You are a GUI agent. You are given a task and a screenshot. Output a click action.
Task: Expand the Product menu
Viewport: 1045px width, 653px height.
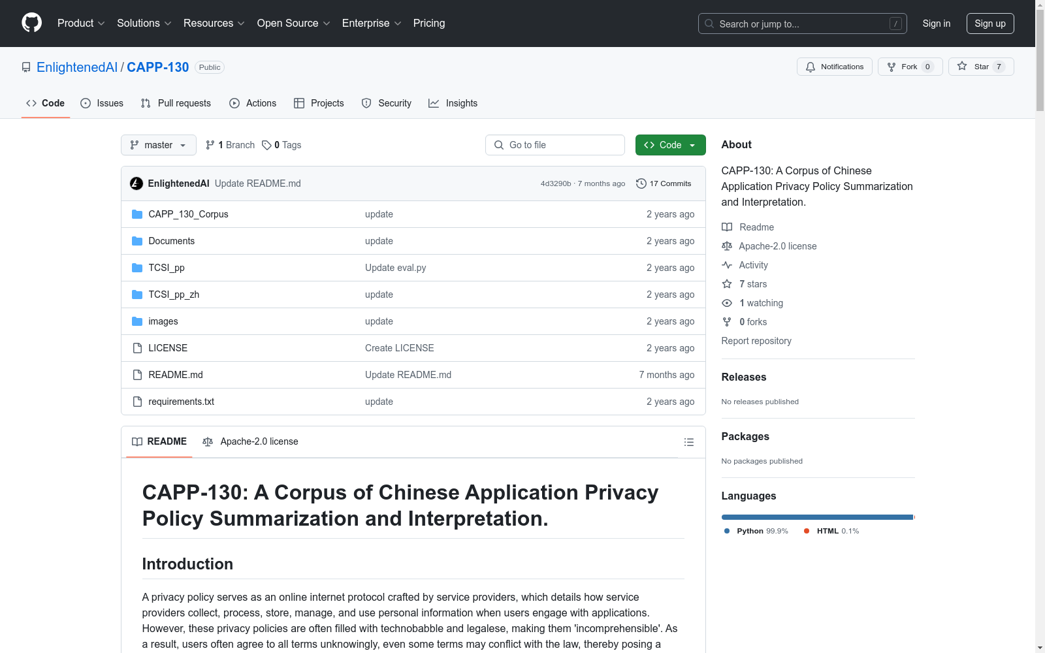tap(81, 24)
